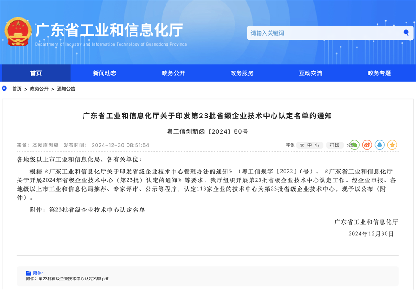The height and width of the screenshot is (290, 416).
Task: Click inside the keyword search input box
Action: [321, 33]
